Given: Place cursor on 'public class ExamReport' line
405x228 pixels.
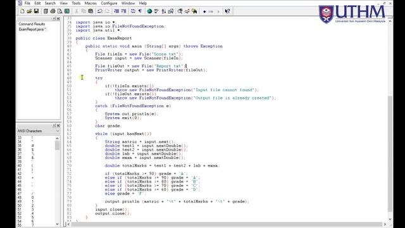Looking at the screenshot, I should pos(104,38).
